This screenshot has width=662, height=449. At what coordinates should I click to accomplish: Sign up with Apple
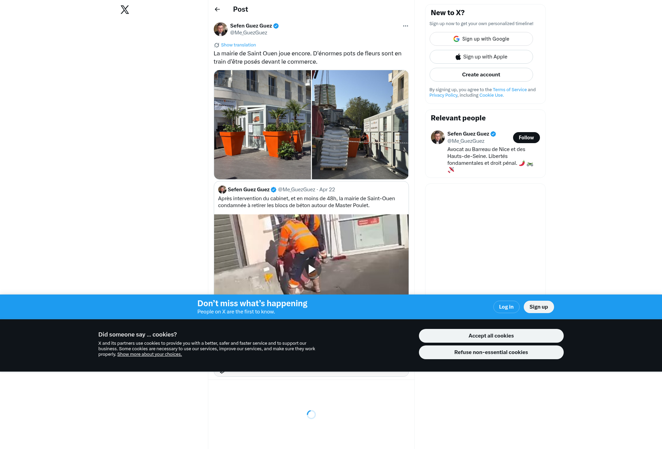(x=481, y=57)
